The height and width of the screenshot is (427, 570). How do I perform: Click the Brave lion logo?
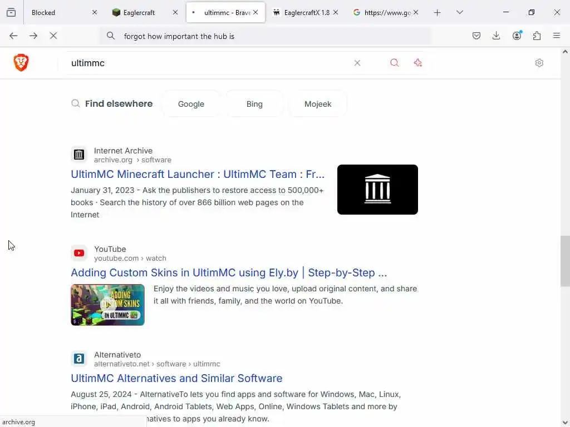click(x=21, y=62)
